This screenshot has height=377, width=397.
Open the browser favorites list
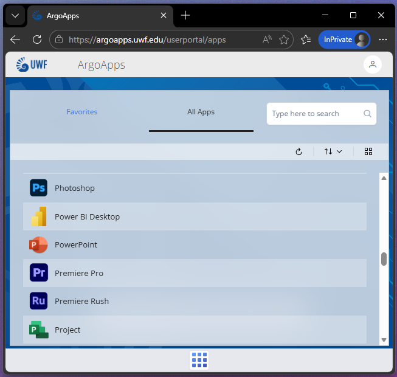[306, 40]
